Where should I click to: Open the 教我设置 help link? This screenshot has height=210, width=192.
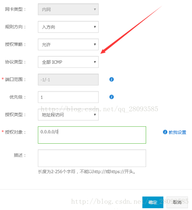177,132
